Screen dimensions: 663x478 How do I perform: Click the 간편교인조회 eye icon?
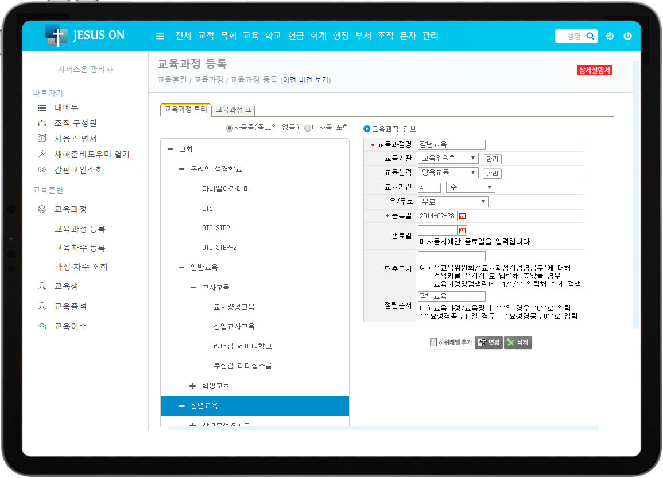tap(41, 169)
